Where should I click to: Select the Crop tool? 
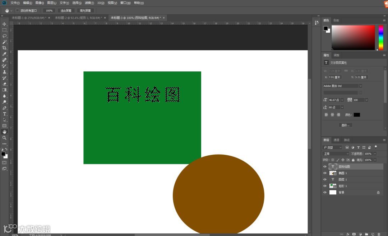click(x=4, y=48)
